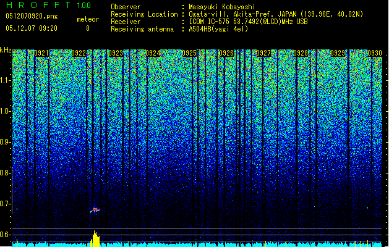Click the Observer label
This screenshot has height=247, width=389.
coord(126,7)
